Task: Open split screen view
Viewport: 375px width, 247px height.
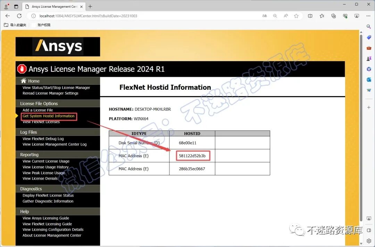Action: coord(310,16)
